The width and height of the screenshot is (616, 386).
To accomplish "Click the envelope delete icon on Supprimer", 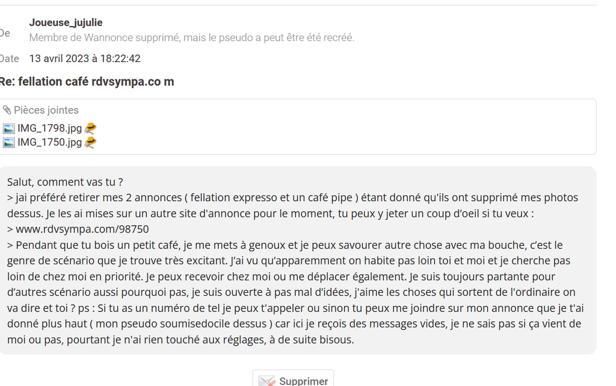I will pos(266,381).
